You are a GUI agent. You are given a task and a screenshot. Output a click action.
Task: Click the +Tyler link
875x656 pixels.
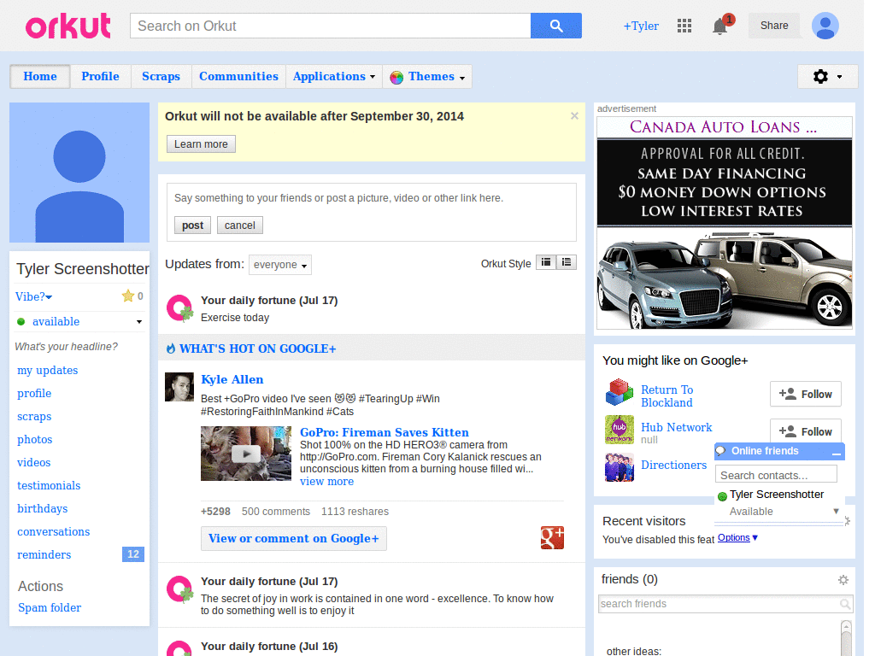[641, 26]
